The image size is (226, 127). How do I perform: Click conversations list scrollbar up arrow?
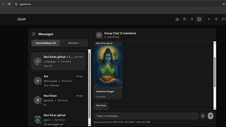89,51
